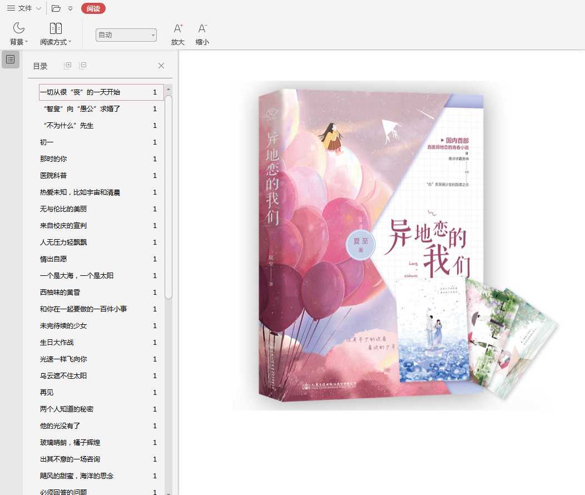This screenshot has width=585, height=495.
Task: Go to chapter 出其不意的一场咨询
Action: coord(101,459)
